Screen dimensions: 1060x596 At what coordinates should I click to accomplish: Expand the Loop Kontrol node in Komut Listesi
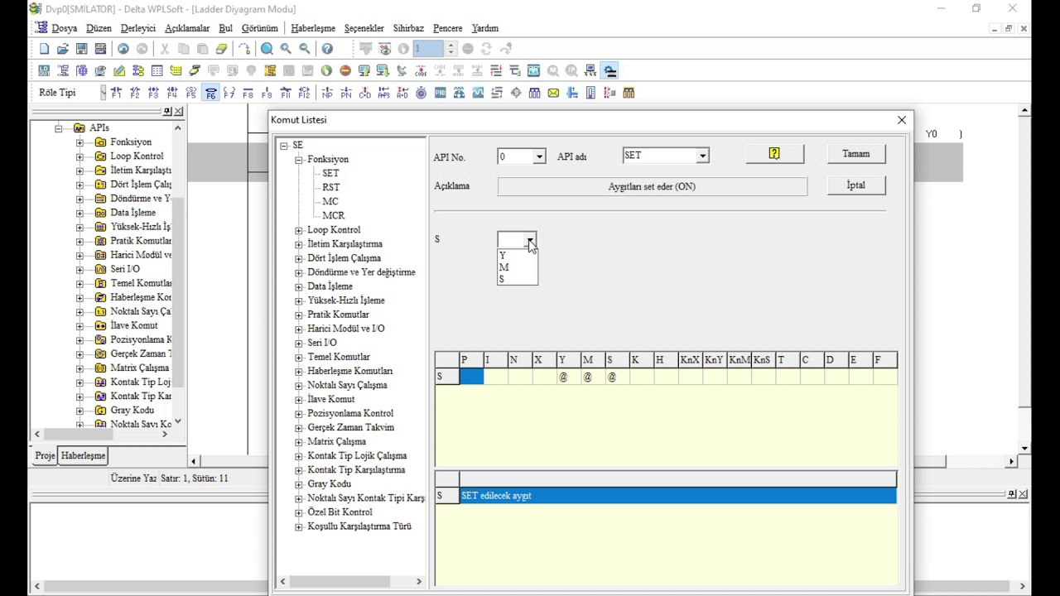[x=299, y=230]
